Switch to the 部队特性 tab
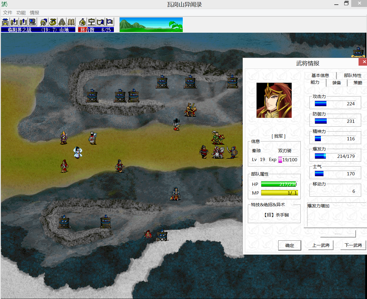Screen dimensions: 367x299 click(352, 75)
